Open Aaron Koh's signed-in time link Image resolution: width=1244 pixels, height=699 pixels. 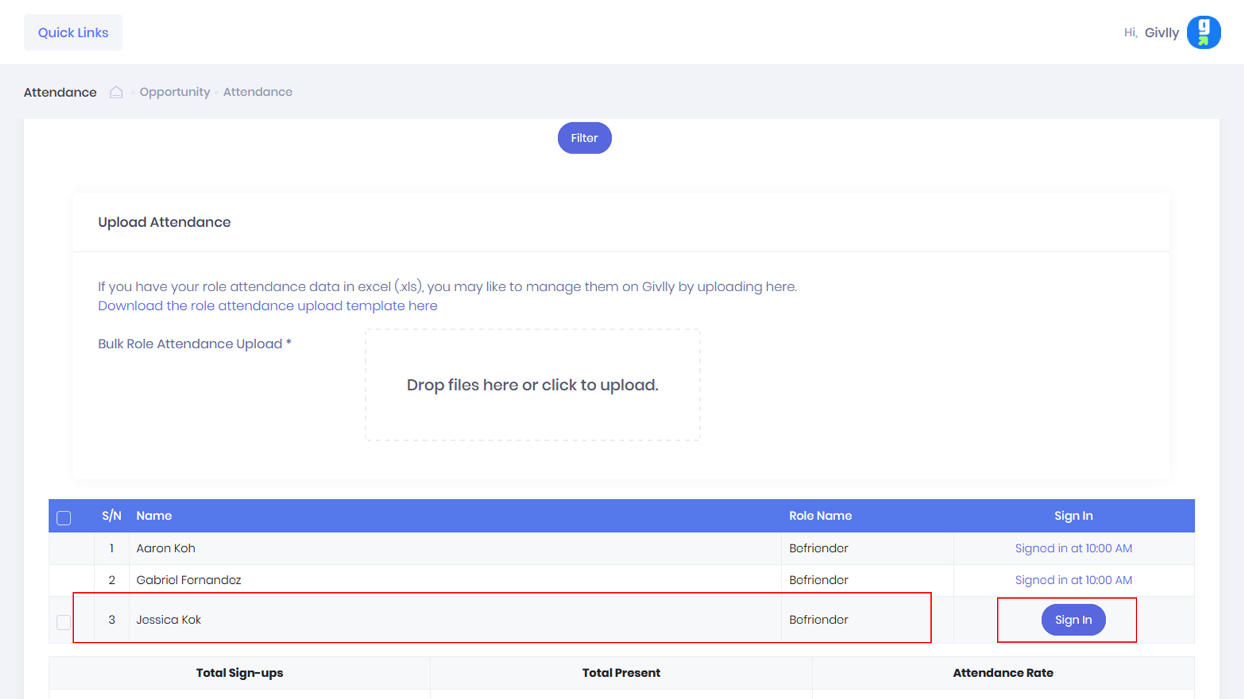[x=1073, y=548]
